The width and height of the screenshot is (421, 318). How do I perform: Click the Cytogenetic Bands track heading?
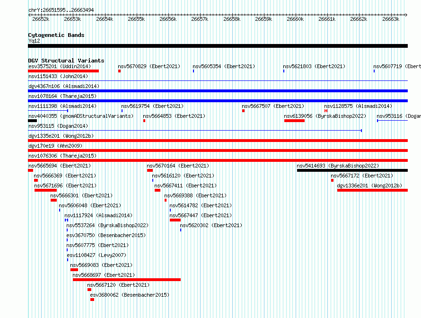pos(56,35)
